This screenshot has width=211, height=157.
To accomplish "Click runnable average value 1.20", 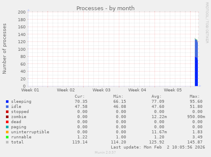I will tap(159, 137).
